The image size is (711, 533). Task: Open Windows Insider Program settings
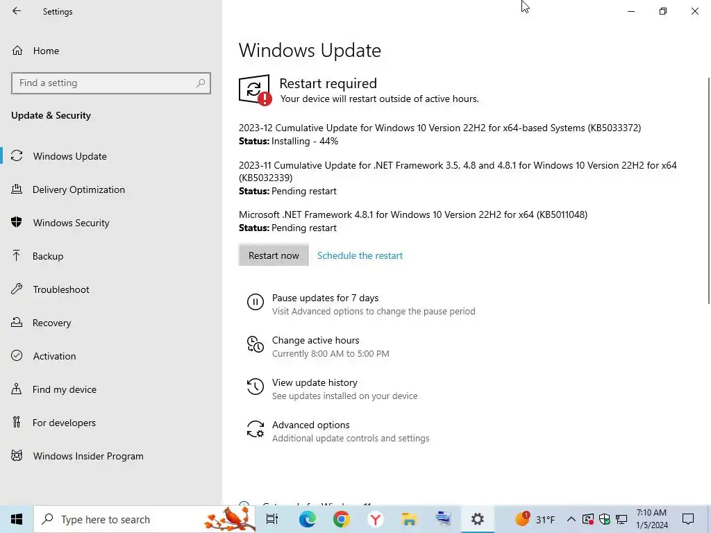click(x=111, y=456)
